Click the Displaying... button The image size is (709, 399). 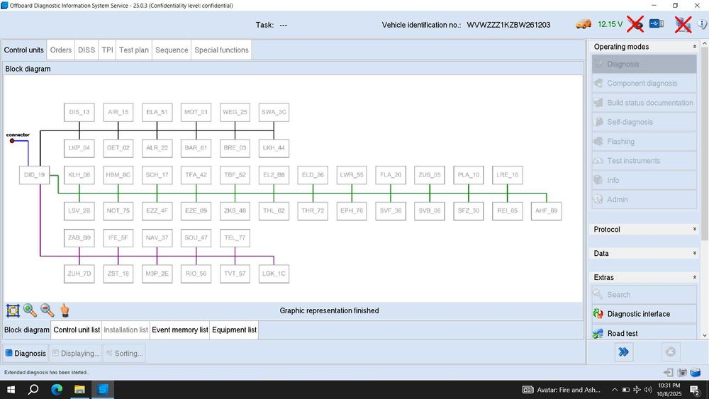pyautogui.click(x=76, y=354)
